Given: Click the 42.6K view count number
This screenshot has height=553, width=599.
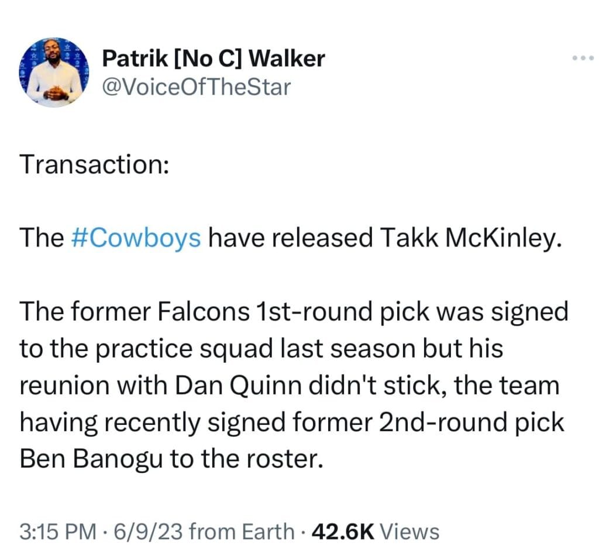Looking at the screenshot, I should click(x=343, y=531).
